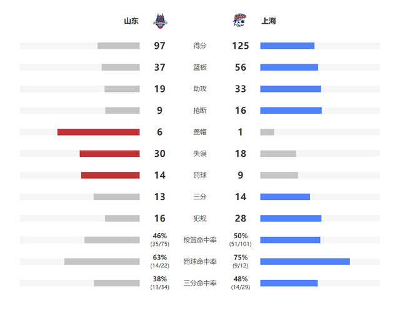Click Shanghai's blue 罚球命中率 bar

(305, 261)
